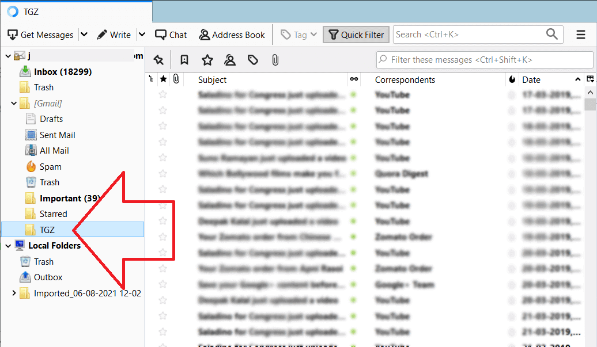
Task: Click the Filter these messages field
Action: click(x=485, y=60)
